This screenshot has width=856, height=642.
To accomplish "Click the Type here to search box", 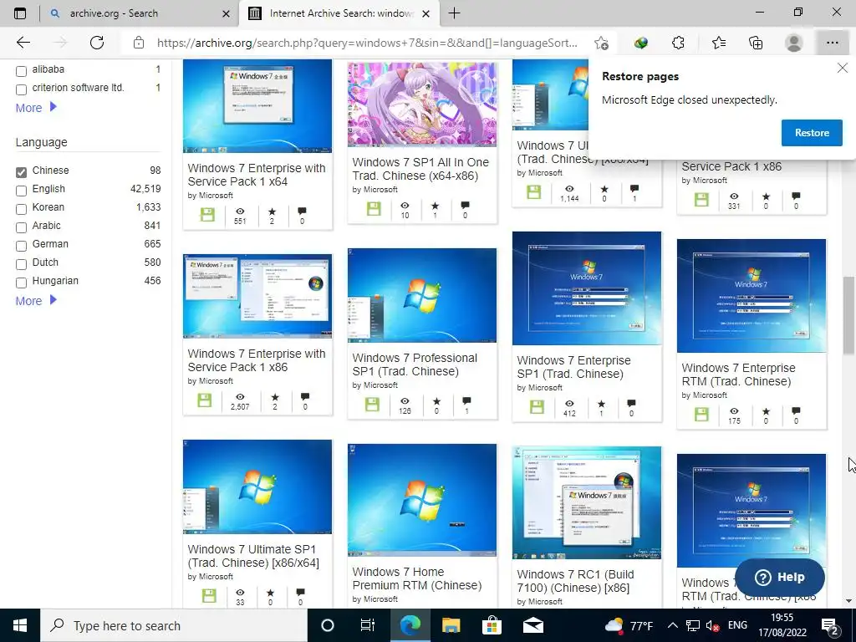I will pos(174,625).
